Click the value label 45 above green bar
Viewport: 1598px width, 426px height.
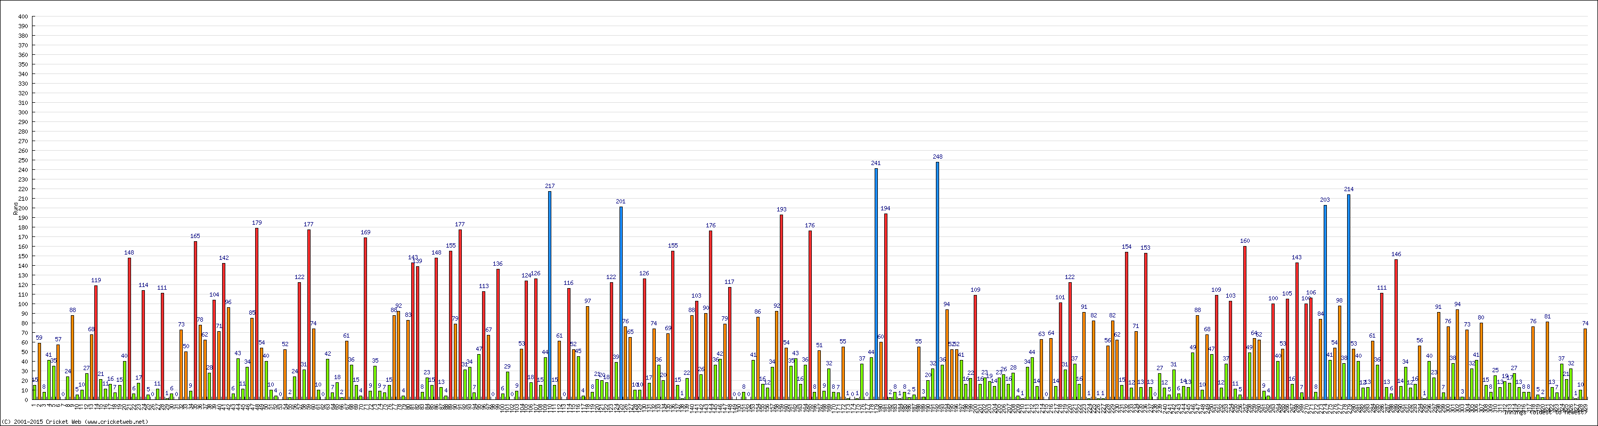(578, 351)
